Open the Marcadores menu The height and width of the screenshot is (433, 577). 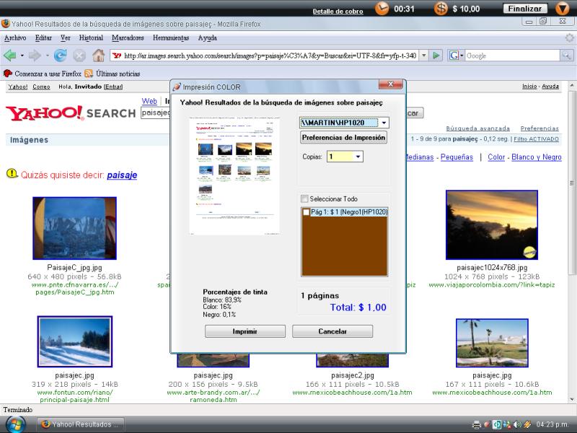coord(128,38)
